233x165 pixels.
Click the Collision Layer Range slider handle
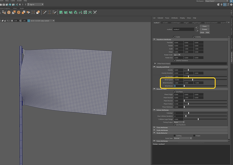[x=198, y=119]
